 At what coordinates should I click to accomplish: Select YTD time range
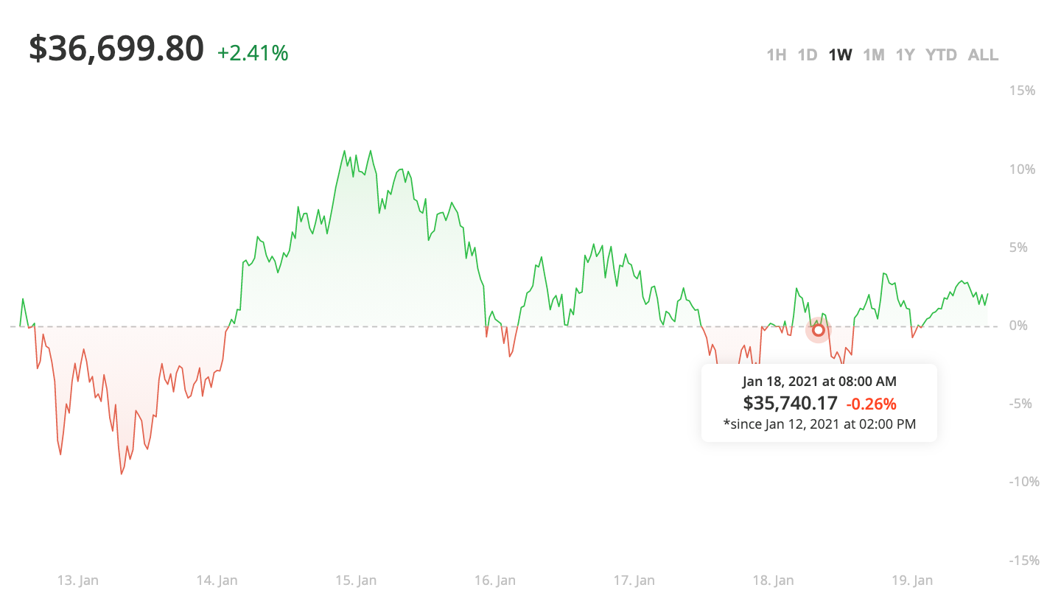click(941, 55)
